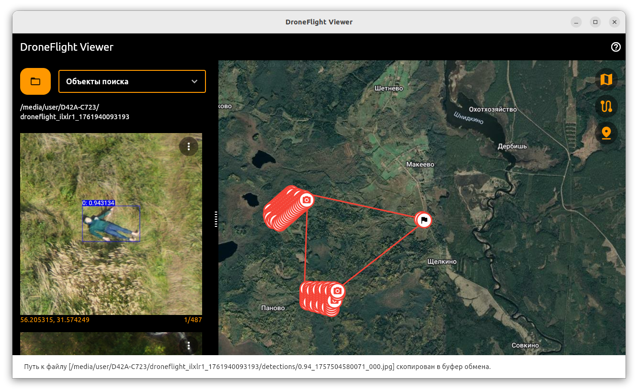Click the clipboard notification message bar
This screenshot has height=392, width=638.
[319, 367]
